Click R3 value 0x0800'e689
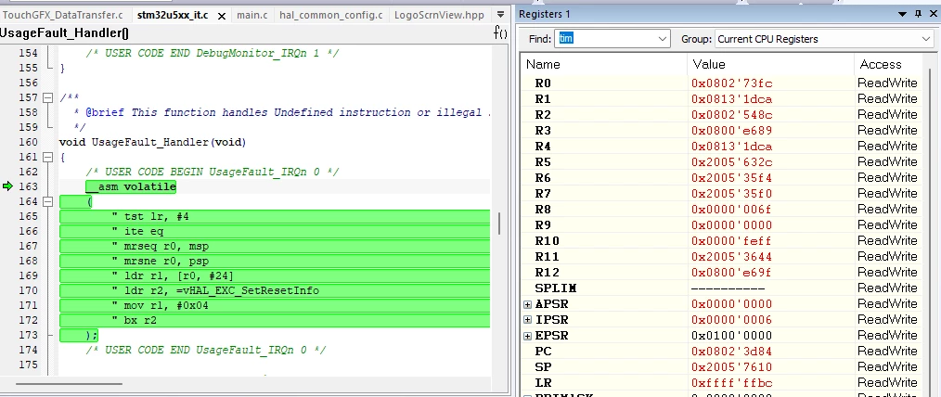The height and width of the screenshot is (397, 941). (731, 130)
